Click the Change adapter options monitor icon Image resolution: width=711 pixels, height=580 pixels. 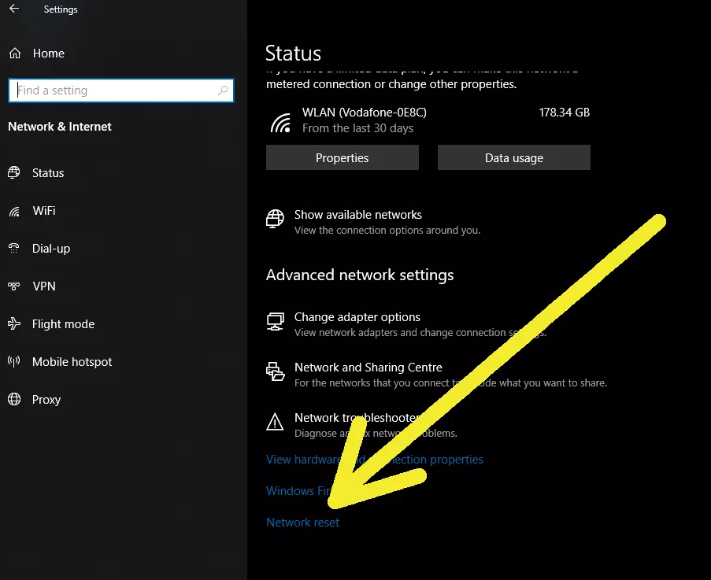click(276, 322)
